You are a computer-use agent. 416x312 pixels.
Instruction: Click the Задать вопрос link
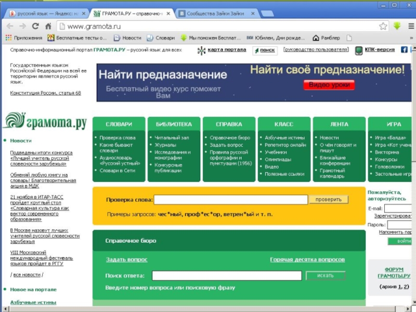tap(126, 259)
